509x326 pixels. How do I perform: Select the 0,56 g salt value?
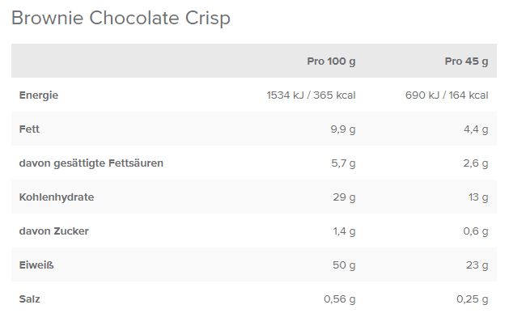click(339, 298)
